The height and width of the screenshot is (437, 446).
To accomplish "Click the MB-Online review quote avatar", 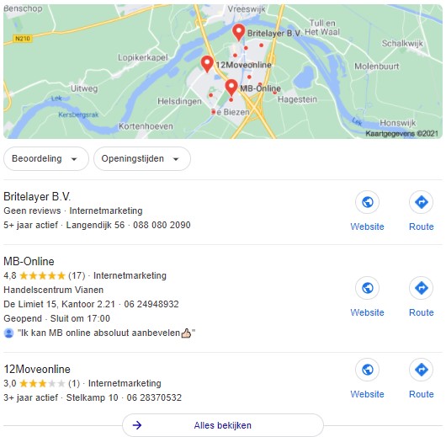I will pos(8,333).
